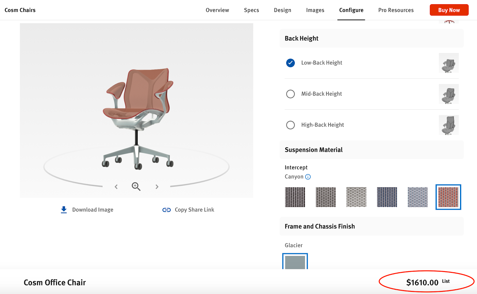Open the Pro Resources tab
The height and width of the screenshot is (294, 477).
pyautogui.click(x=396, y=10)
